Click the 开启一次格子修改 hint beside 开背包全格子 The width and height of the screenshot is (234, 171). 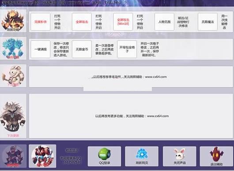click(150, 49)
